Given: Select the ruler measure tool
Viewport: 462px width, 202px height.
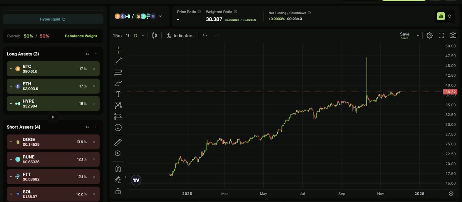Looking at the screenshot, I should tap(118, 143).
